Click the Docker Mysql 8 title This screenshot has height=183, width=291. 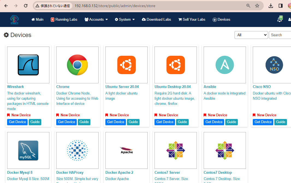point(20,172)
